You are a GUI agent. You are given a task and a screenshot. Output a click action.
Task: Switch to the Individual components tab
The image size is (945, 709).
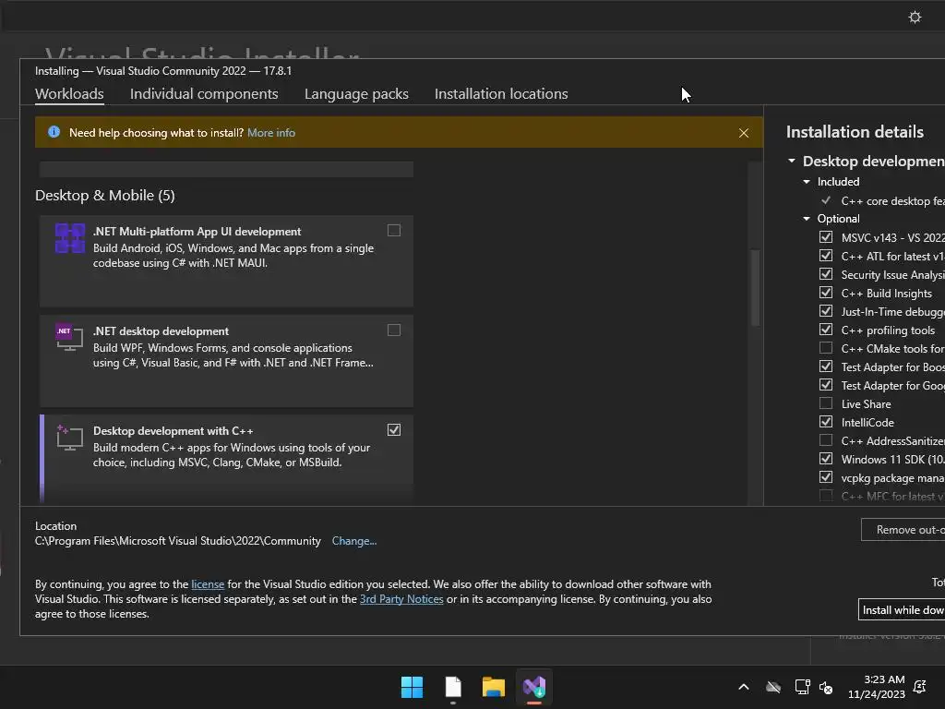click(204, 94)
